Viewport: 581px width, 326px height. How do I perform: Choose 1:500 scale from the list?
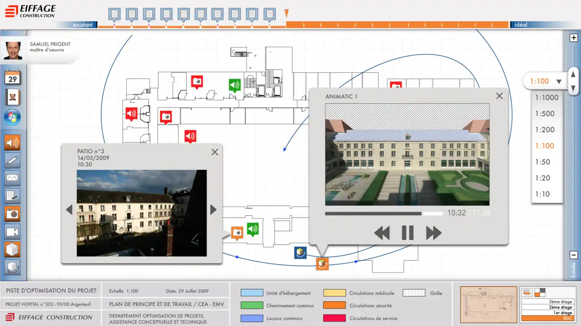545,114
